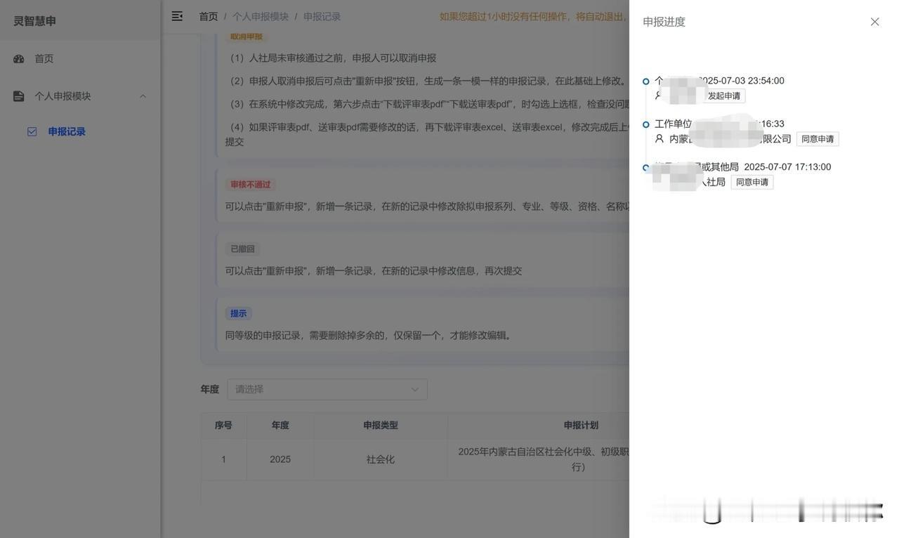The width and height of the screenshot is (899, 538).
Task: Click the 2025 year cell in row 1
Action: coord(280,459)
